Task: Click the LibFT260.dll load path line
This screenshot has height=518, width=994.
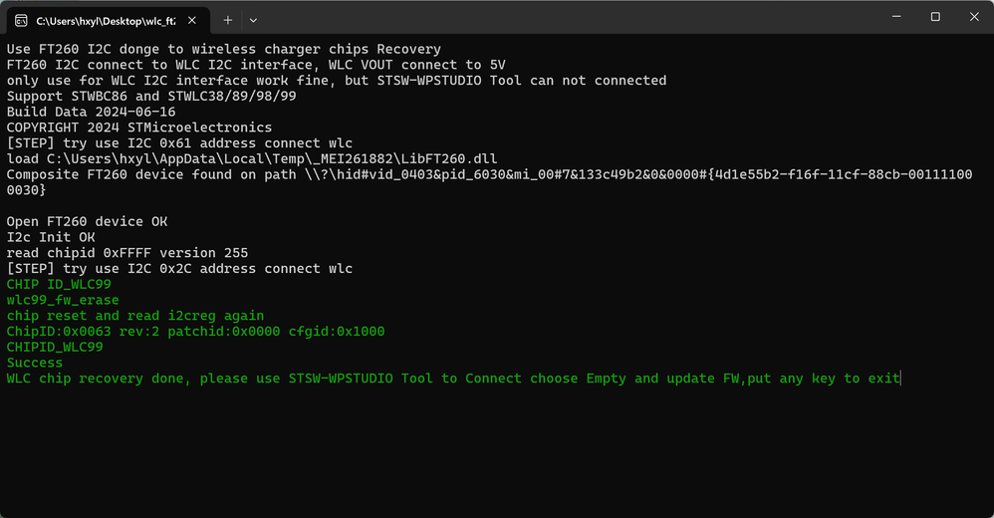Action: 252,159
